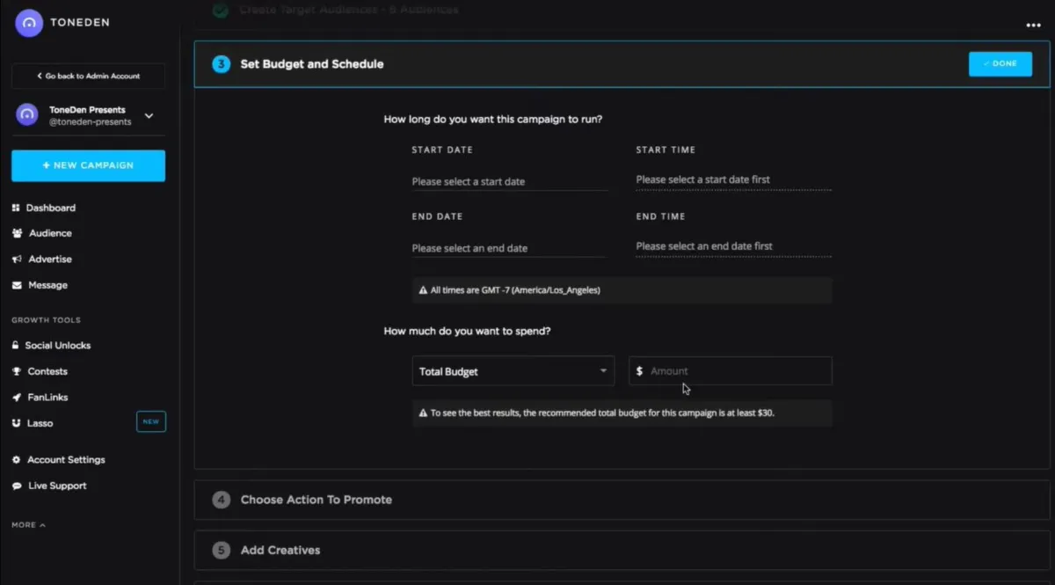Select the Audience sidebar icon
1055x585 pixels.
18,233
